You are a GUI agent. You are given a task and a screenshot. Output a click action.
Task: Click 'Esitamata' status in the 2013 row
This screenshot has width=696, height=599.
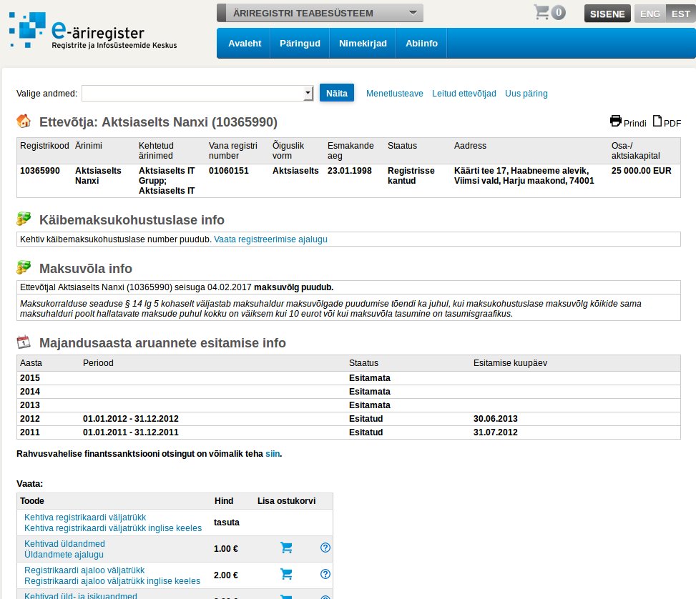pyautogui.click(x=370, y=405)
